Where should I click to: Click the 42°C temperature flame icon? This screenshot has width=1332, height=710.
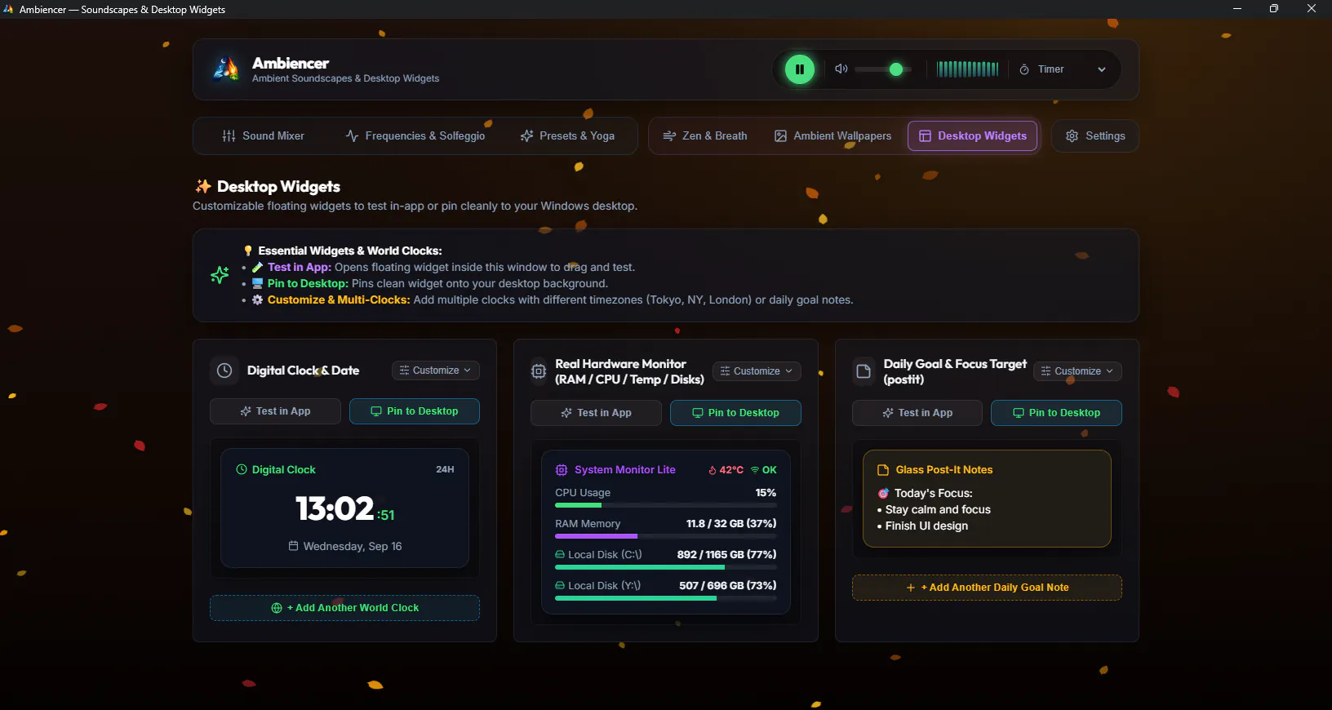[x=712, y=470]
